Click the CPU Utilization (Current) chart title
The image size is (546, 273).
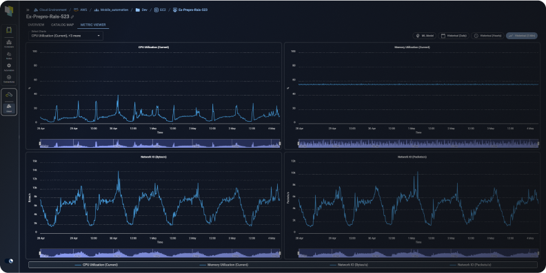point(154,47)
